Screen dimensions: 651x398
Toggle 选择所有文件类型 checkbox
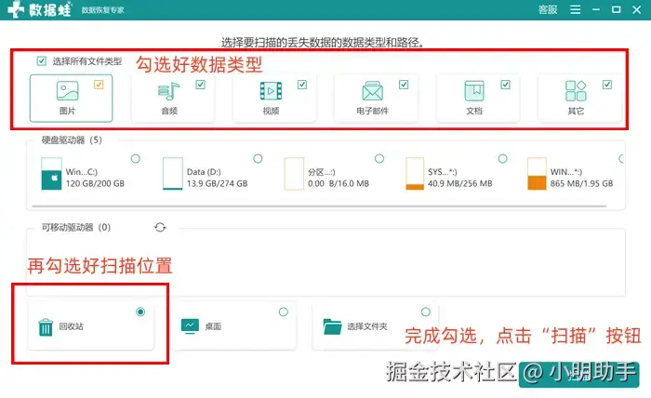42,61
